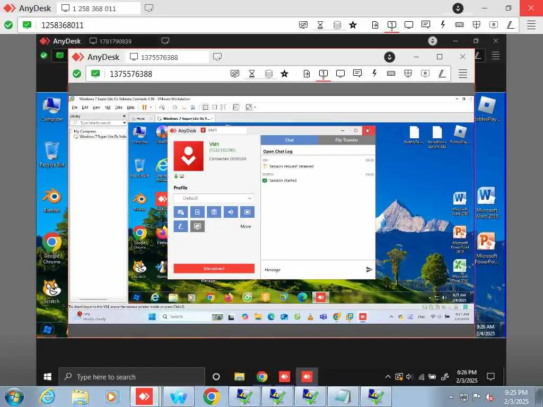The width and height of the screenshot is (543, 407).
Task: Click lightning Actions icon in outermost AnyDesk toolbar
Action: click(x=443, y=24)
